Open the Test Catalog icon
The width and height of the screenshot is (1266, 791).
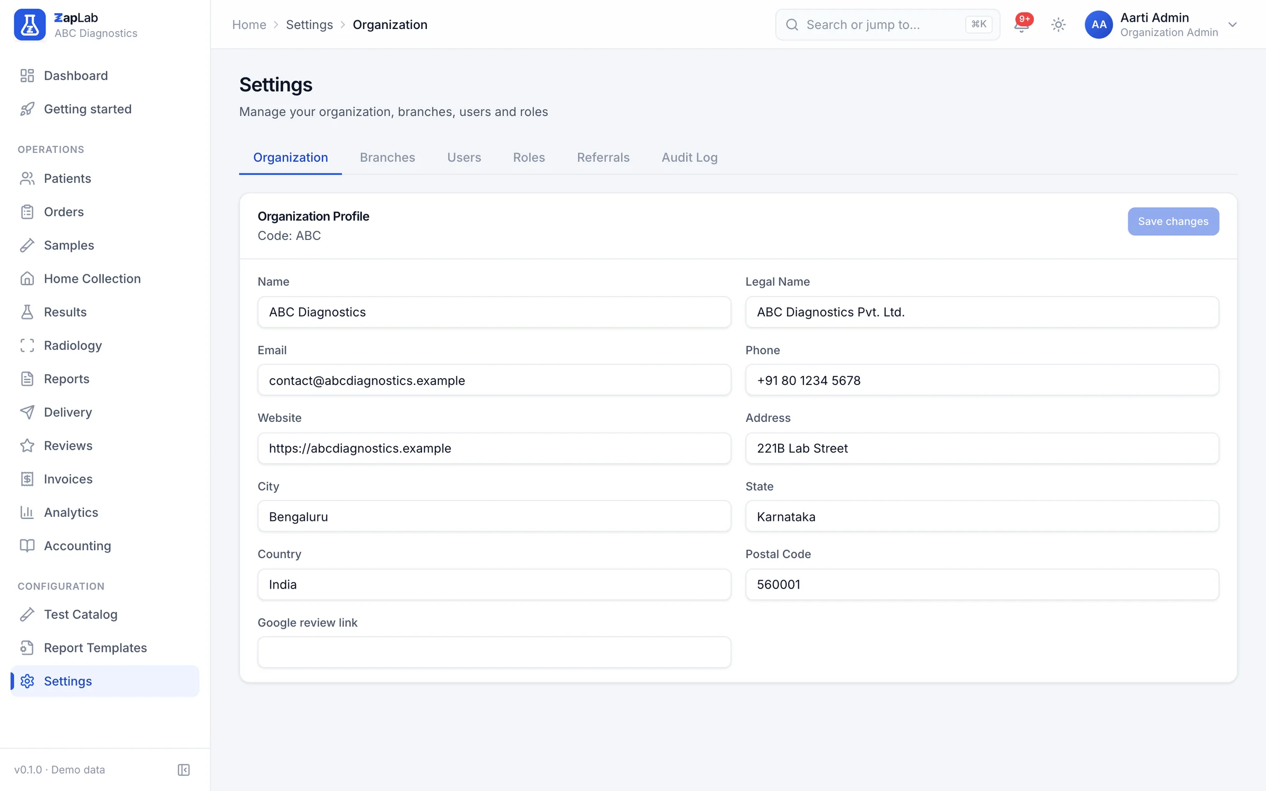(27, 614)
